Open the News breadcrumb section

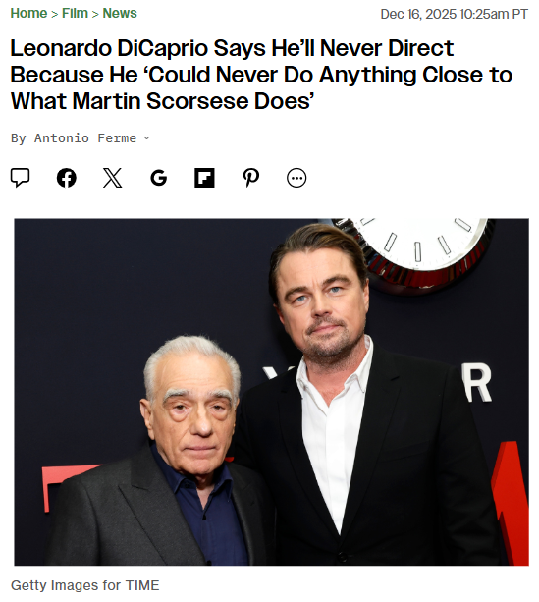(x=120, y=13)
